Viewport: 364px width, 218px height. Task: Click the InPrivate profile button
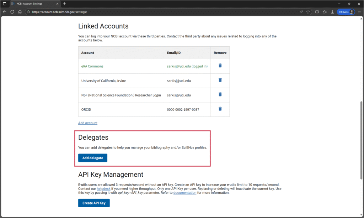pyautogui.click(x=346, y=12)
